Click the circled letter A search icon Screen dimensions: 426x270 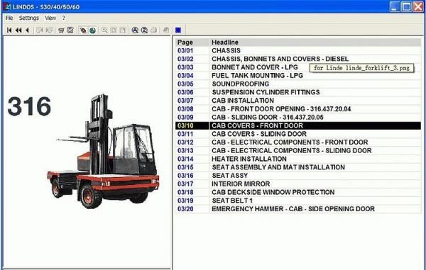coord(135,30)
